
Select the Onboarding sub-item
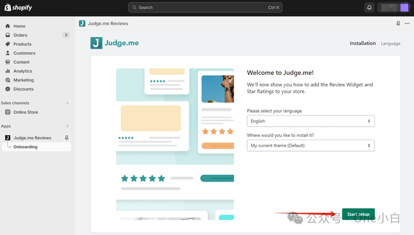(x=36, y=147)
